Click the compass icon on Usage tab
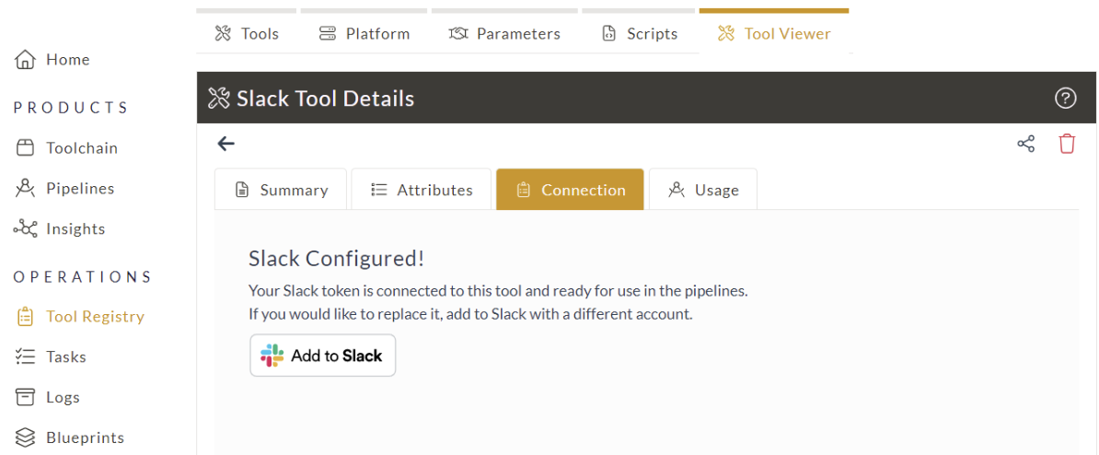The image size is (1099, 455). coord(677,190)
